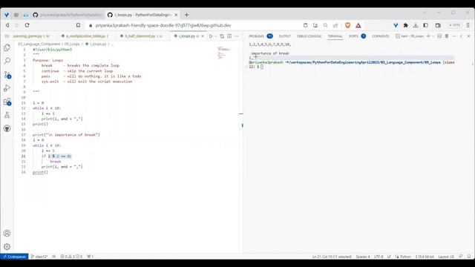Open the Testing flask view
The height and width of the screenshot is (267, 475).
tap(7, 115)
